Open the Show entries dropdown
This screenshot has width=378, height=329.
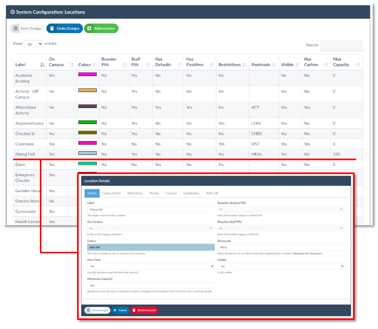pos(33,44)
